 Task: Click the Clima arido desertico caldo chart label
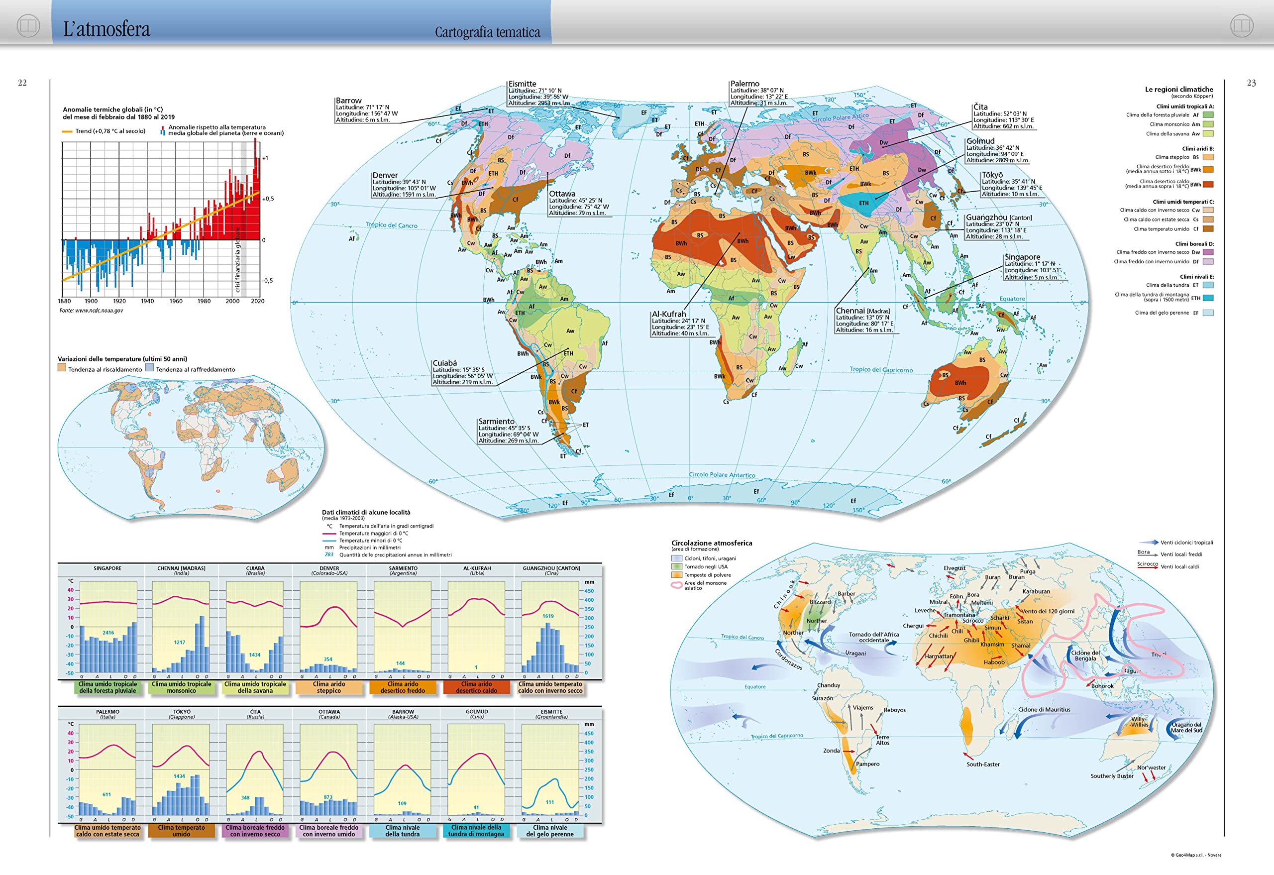[x=476, y=687]
